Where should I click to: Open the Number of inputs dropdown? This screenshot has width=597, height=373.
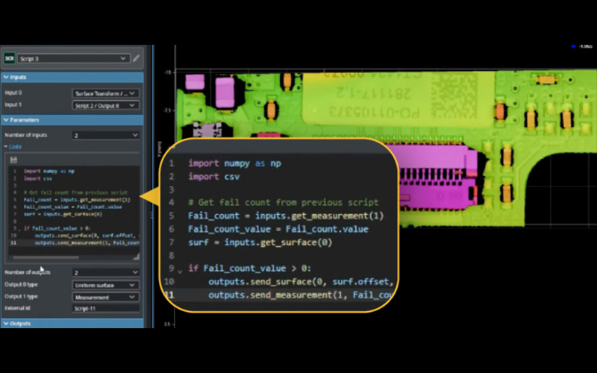coord(104,135)
